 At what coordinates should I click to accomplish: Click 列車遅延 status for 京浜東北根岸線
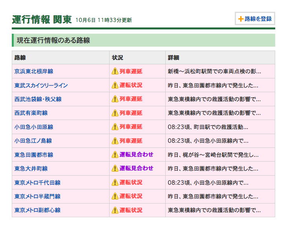coord(131,71)
